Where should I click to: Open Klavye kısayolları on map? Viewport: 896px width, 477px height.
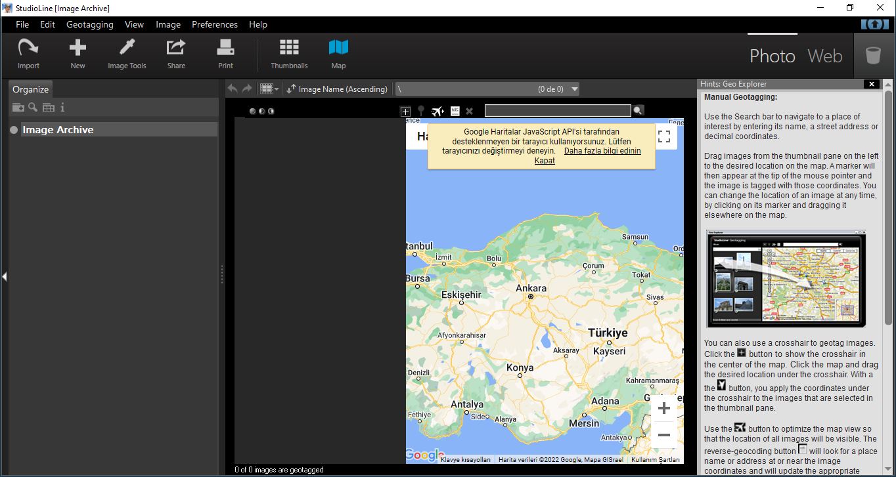coord(466,459)
